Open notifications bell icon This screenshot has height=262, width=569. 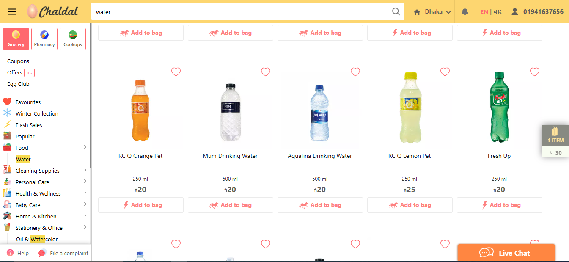coord(465,12)
